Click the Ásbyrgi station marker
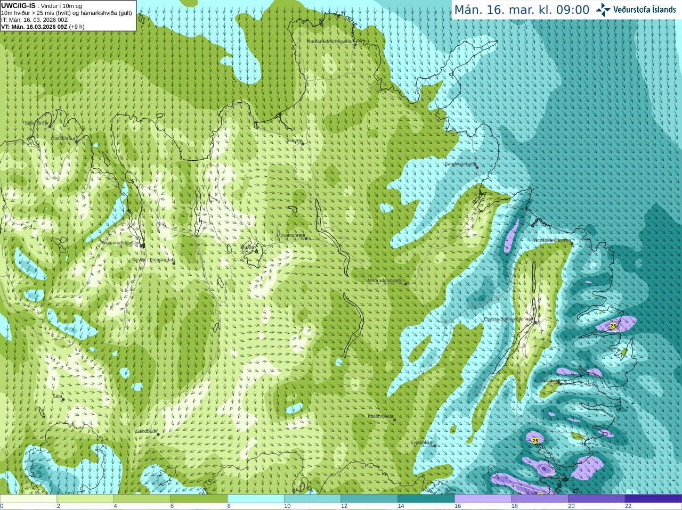The height and width of the screenshot is (510, 682). tap(303, 144)
